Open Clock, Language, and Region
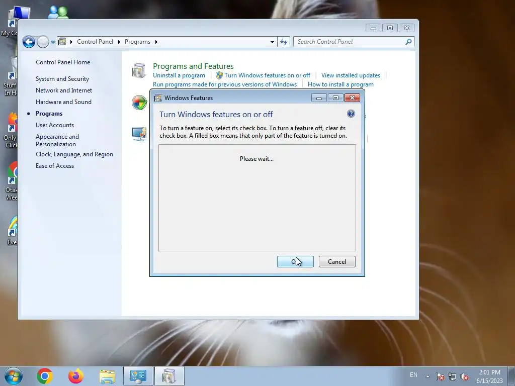This screenshot has height=386, width=515. pyautogui.click(x=74, y=154)
